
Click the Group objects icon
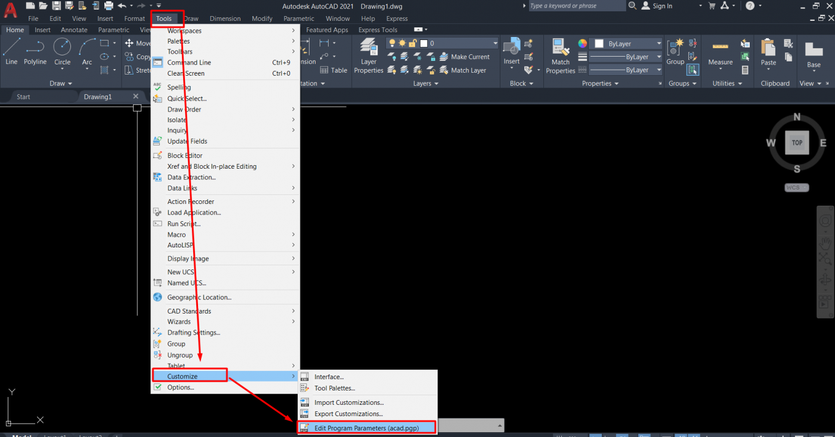point(675,52)
